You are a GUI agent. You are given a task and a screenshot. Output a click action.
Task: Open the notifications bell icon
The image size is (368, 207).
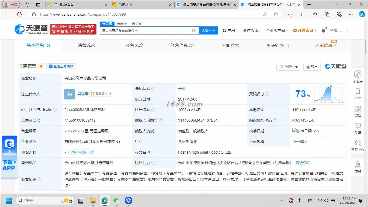pyautogui.click(x=323, y=31)
